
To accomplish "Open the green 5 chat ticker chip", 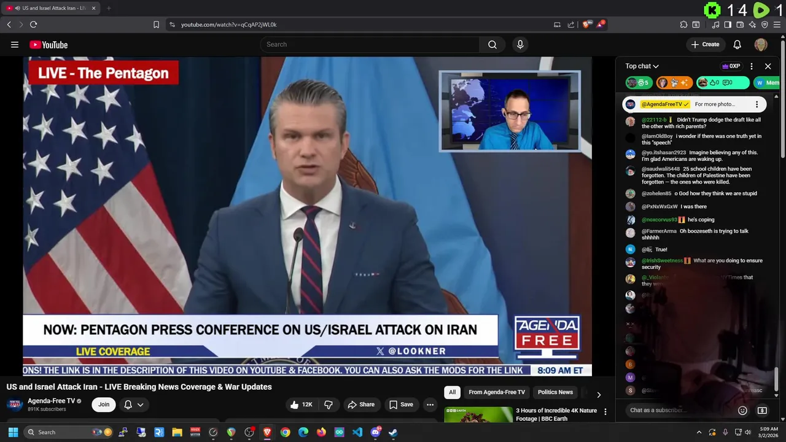I will coord(638,82).
